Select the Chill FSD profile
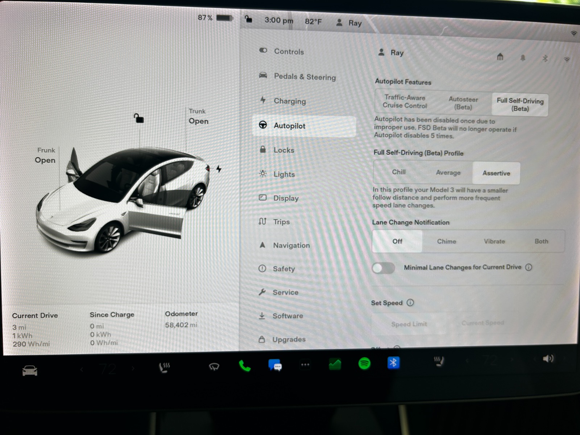 [x=399, y=172]
